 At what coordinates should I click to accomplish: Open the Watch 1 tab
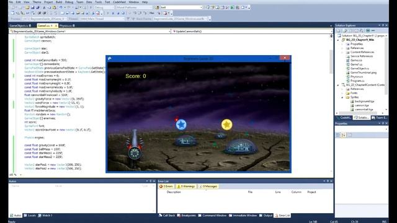[x=45, y=216]
